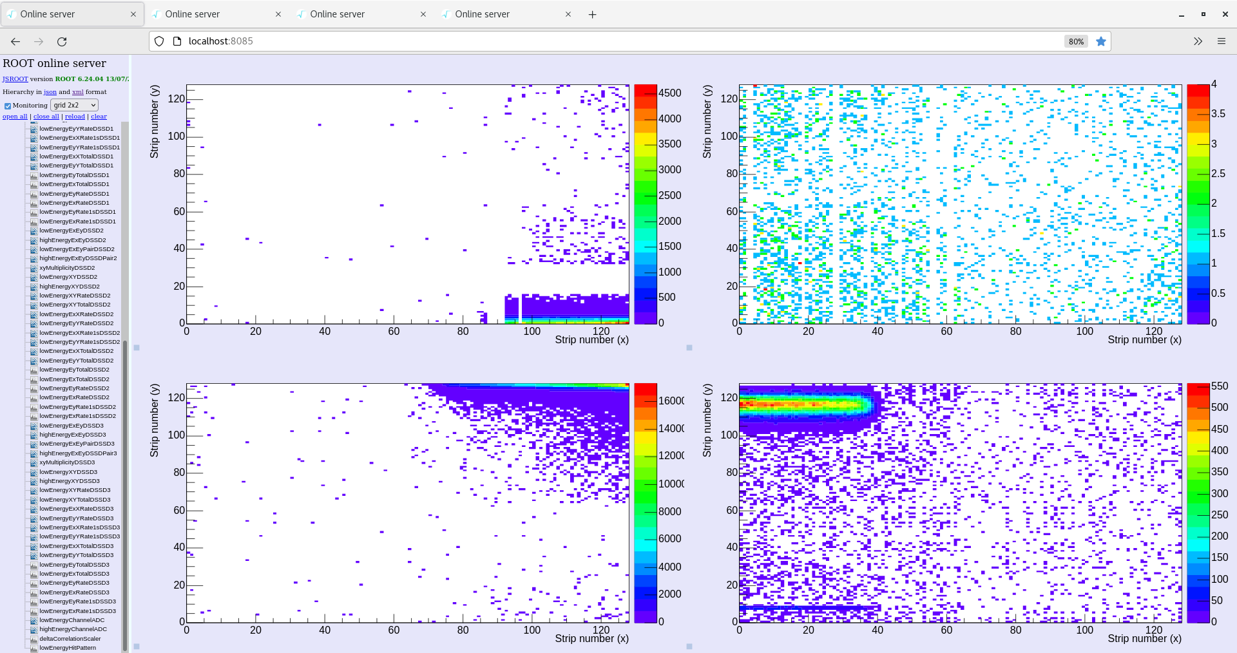Viewport: 1237px width, 653px height.
Task: Open the browser hamburger menu
Action: [x=1222, y=41]
